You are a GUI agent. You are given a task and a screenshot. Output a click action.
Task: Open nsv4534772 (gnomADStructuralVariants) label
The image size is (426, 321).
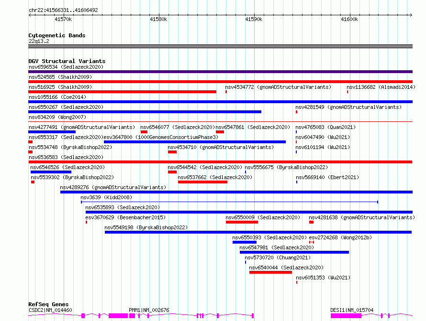[x=278, y=87]
